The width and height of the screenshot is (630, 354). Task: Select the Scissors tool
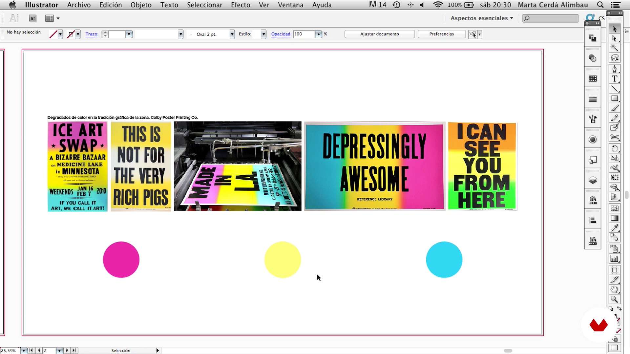tap(615, 137)
